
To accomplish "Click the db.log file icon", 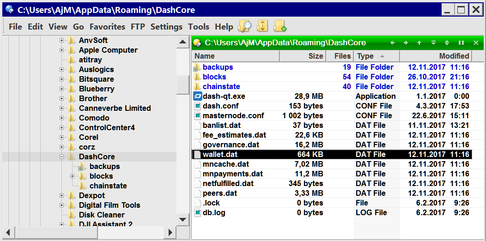I will [x=197, y=213].
